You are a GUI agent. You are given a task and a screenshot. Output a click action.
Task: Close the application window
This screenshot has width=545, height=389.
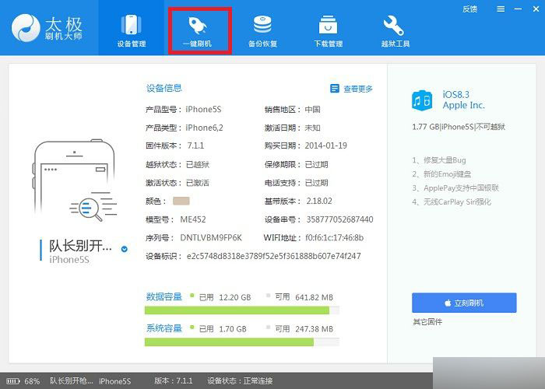[x=536, y=9]
